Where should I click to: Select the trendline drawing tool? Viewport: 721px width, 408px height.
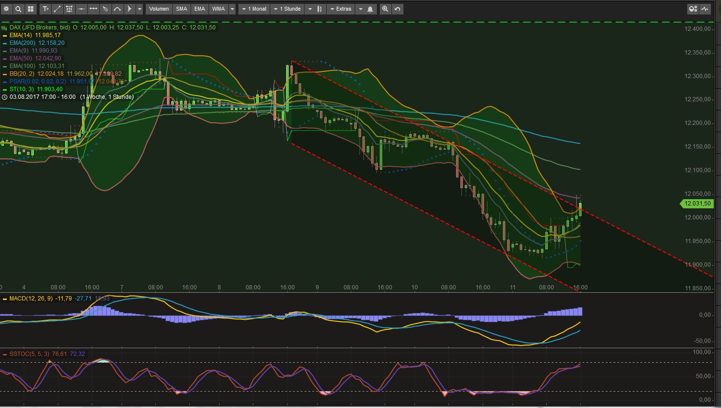coord(57,9)
